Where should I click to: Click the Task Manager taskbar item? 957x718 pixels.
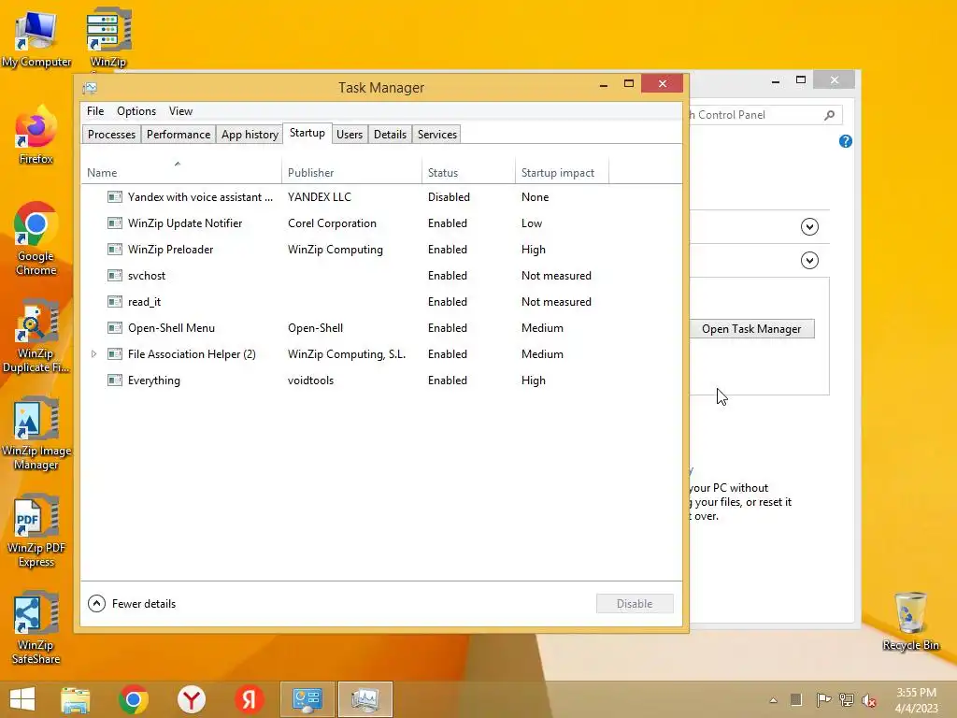(365, 699)
